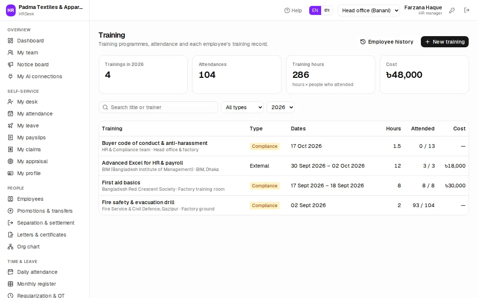Click the Monthly register table icon

point(10,284)
